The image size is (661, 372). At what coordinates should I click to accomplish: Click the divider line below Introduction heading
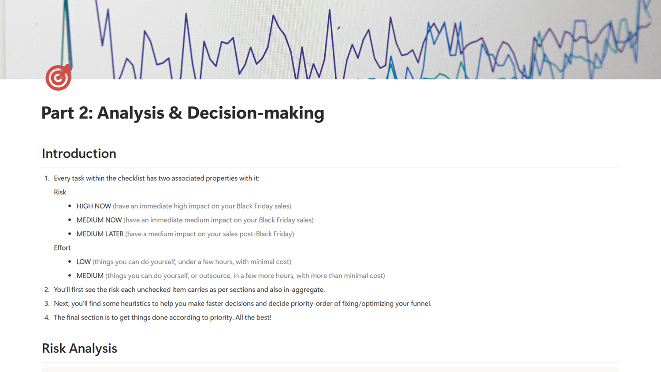point(330,168)
